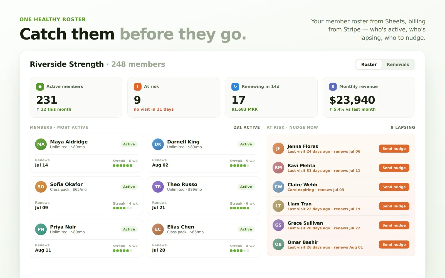Click the 'MEMBERS · MOST ACTIVE' header
Viewport: 445px width, 278px height.
pyautogui.click(x=59, y=127)
